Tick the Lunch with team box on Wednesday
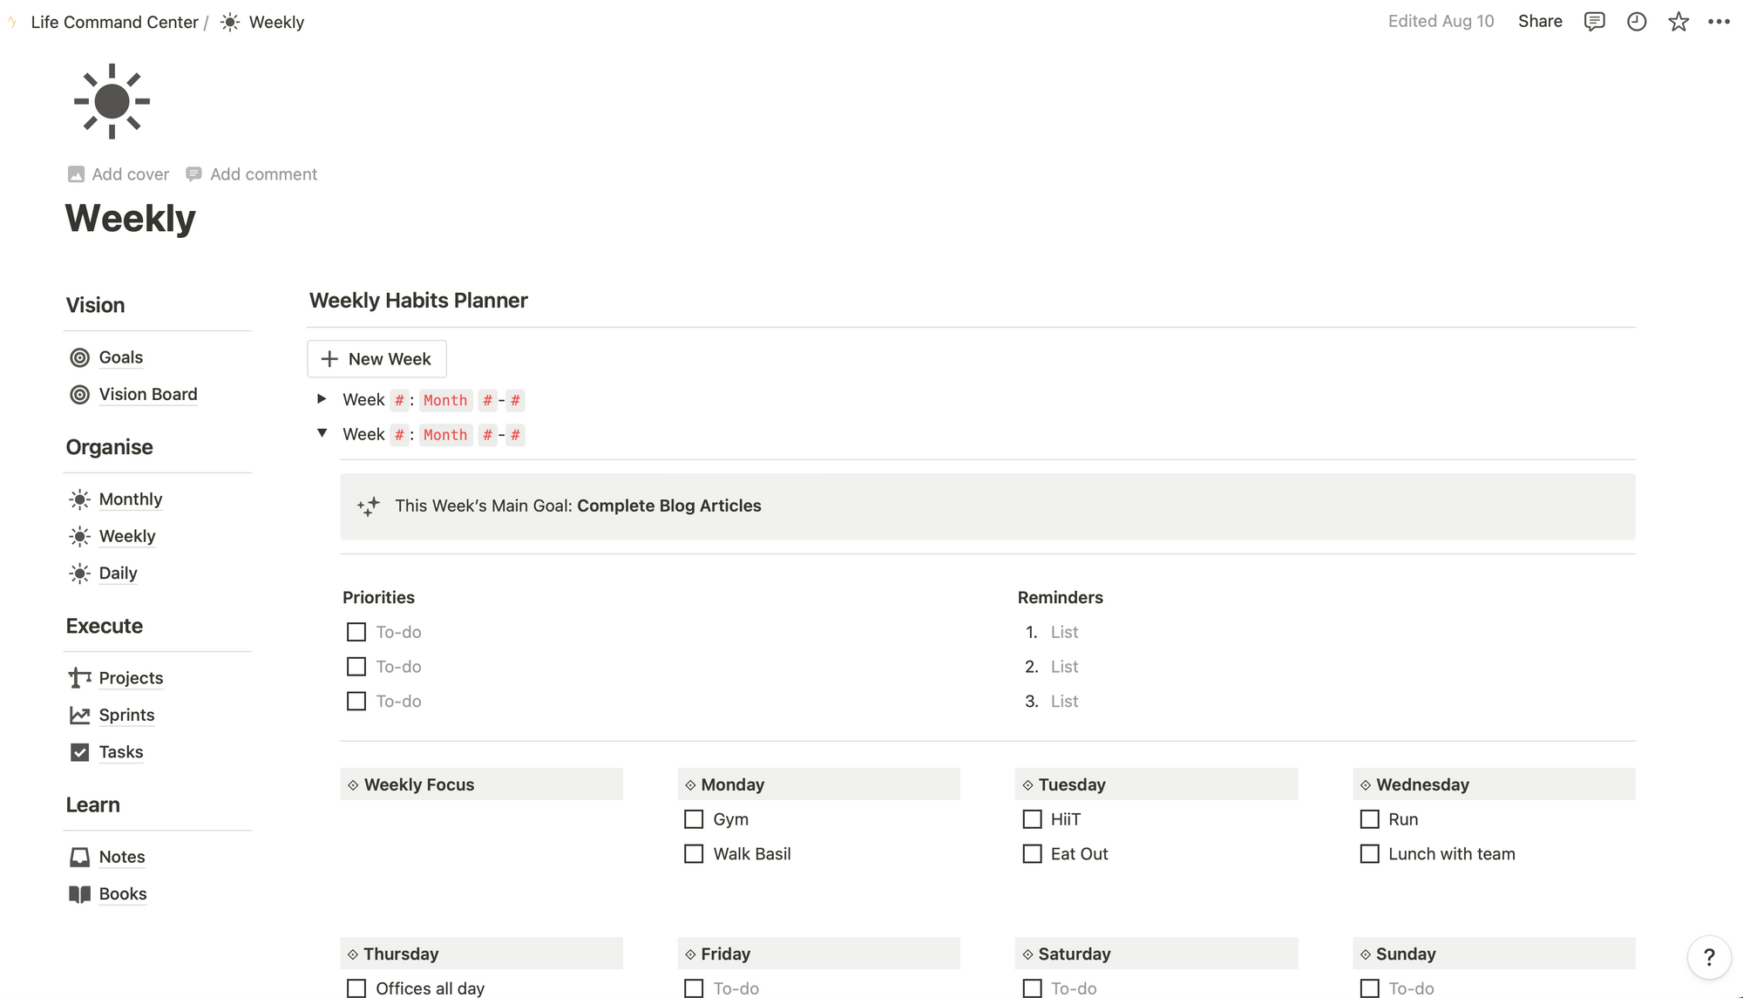Screen dimensions: 1743x998 [x=1369, y=853]
